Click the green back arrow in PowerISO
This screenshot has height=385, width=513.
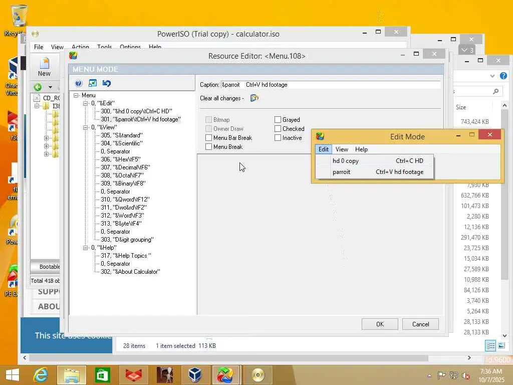point(38,87)
